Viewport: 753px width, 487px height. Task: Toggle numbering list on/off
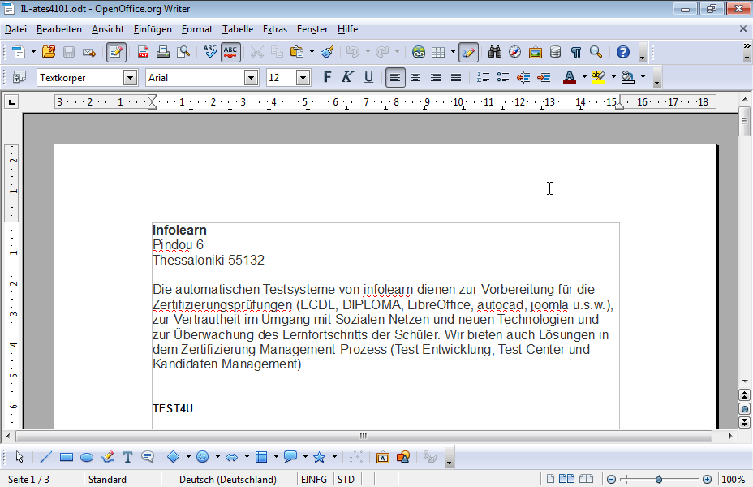click(483, 77)
